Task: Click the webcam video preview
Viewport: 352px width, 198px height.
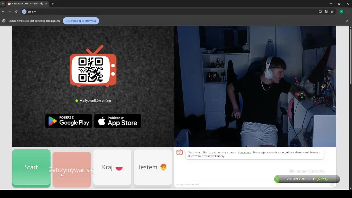Action: click(255, 86)
